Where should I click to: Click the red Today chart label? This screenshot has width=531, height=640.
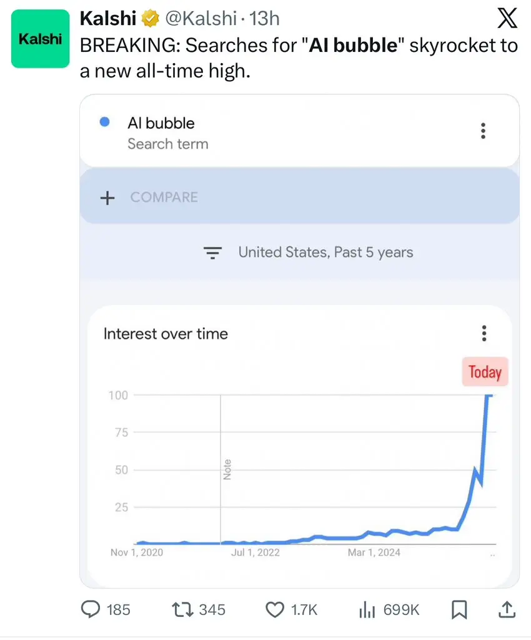485,372
